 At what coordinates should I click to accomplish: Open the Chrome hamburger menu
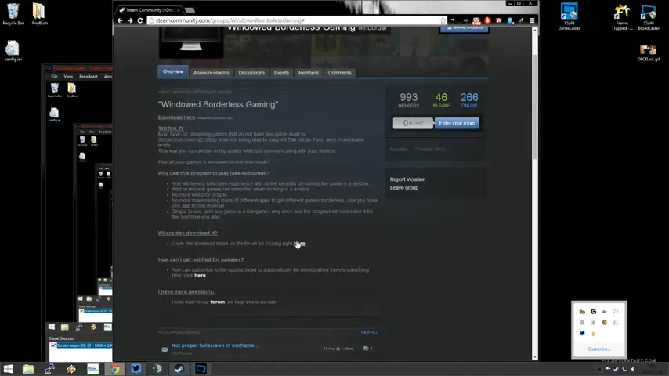coord(532,20)
